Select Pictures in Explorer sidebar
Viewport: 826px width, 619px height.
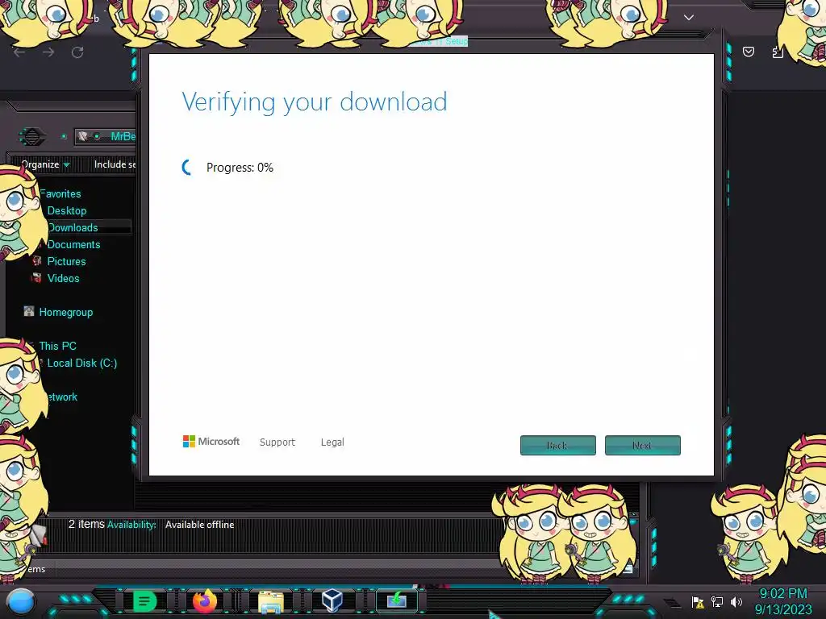(66, 261)
